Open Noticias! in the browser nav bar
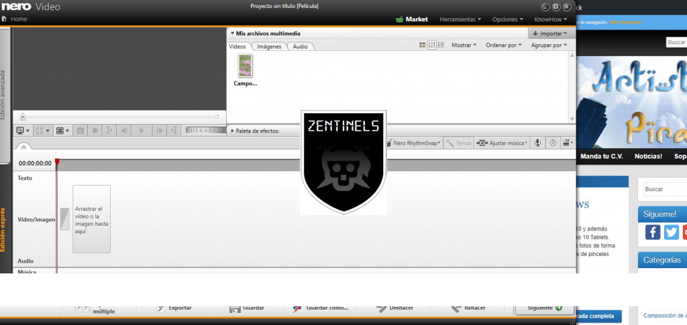The height and width of the screenshot is (325, 687). click(648, 156)
